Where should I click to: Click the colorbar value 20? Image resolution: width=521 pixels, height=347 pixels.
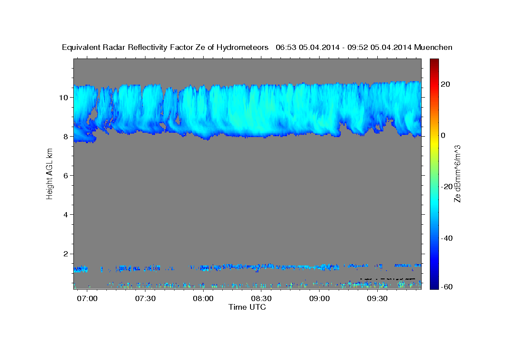(x=446, y=84)
